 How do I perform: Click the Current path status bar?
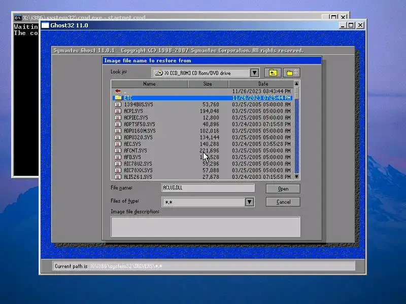[x=204, y=266]
